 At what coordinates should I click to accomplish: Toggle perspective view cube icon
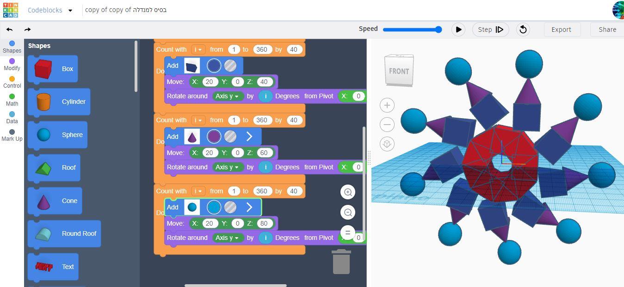click(387, 144)
